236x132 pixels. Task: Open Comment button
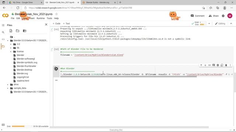pyautogui.click(x=198, y=16)
